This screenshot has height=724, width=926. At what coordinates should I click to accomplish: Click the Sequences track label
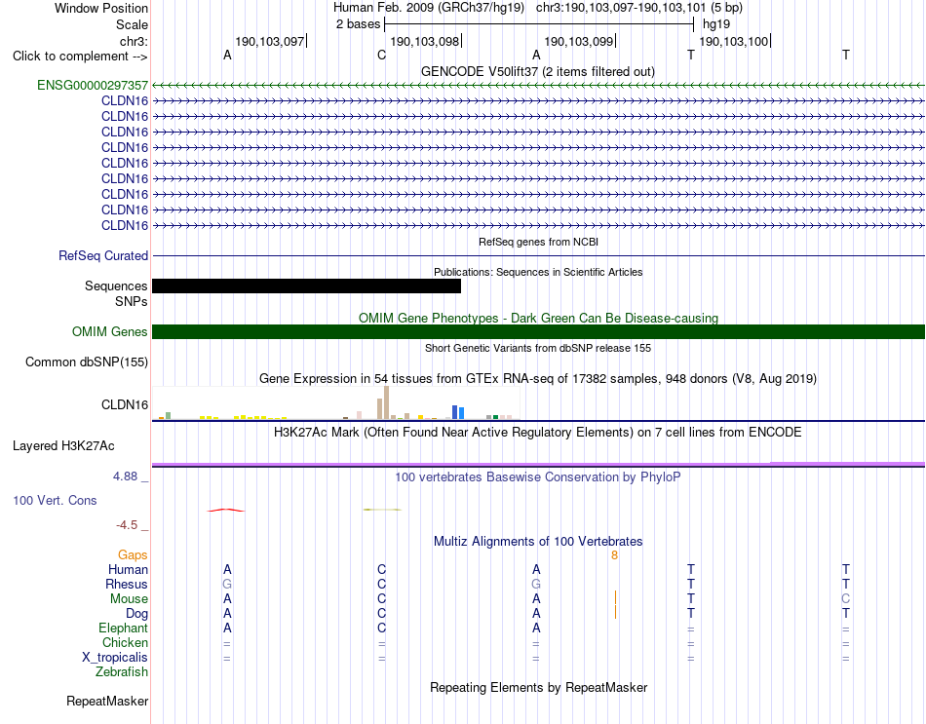(x=116, y=286)
